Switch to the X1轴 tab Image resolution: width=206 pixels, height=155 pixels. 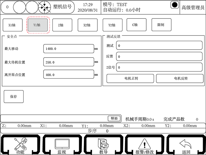click(12, 25)
